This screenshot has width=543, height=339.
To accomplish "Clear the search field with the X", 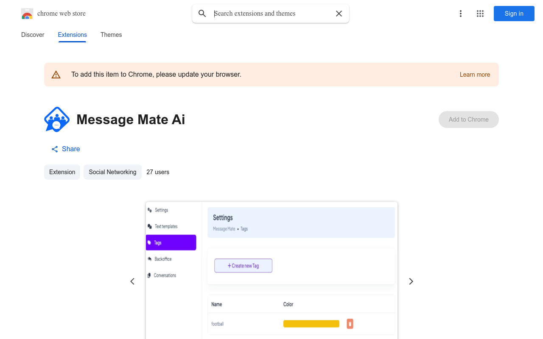I will 339,14.
